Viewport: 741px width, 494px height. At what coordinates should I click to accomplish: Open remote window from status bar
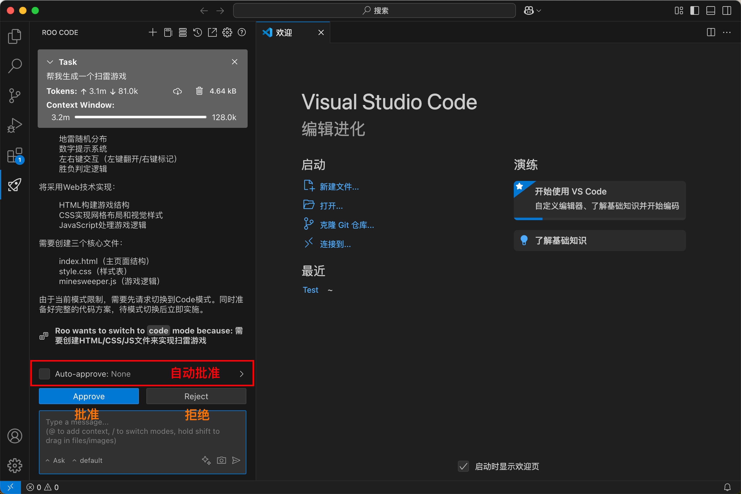(x=10, y=487)
